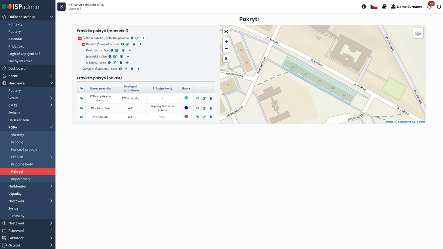This screenshot has width=443, height=249.
Task: Select the draw polygon tool on map
Action: (x=226, y=59)
